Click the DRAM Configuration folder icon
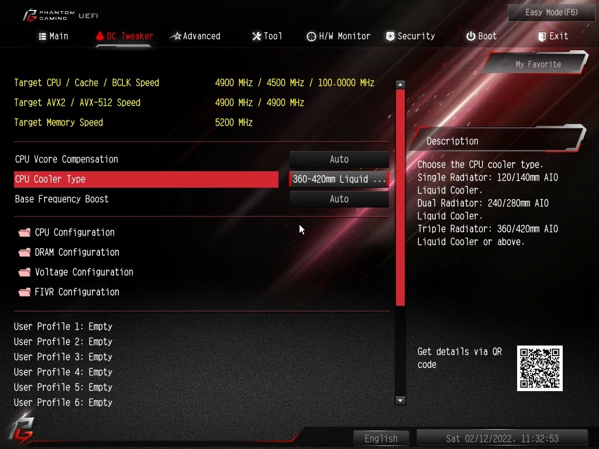This screenshot has width=599, height=449. (25, 253)
